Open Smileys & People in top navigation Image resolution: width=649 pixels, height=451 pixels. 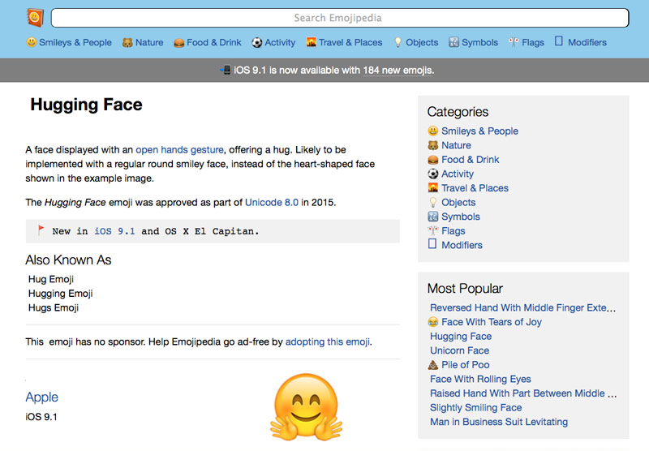pos(75,42)
